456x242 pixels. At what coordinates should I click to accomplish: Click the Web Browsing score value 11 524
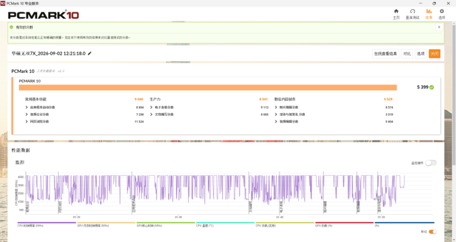point(139,122)
